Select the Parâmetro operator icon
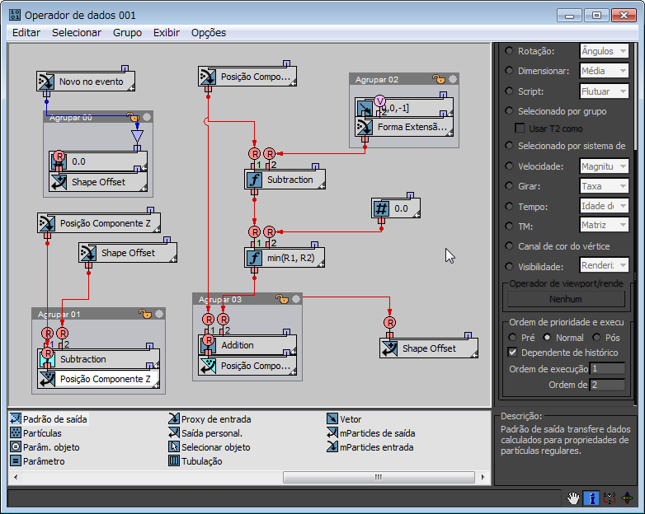The width and height of the screenshot is (645, 514). 15,461
